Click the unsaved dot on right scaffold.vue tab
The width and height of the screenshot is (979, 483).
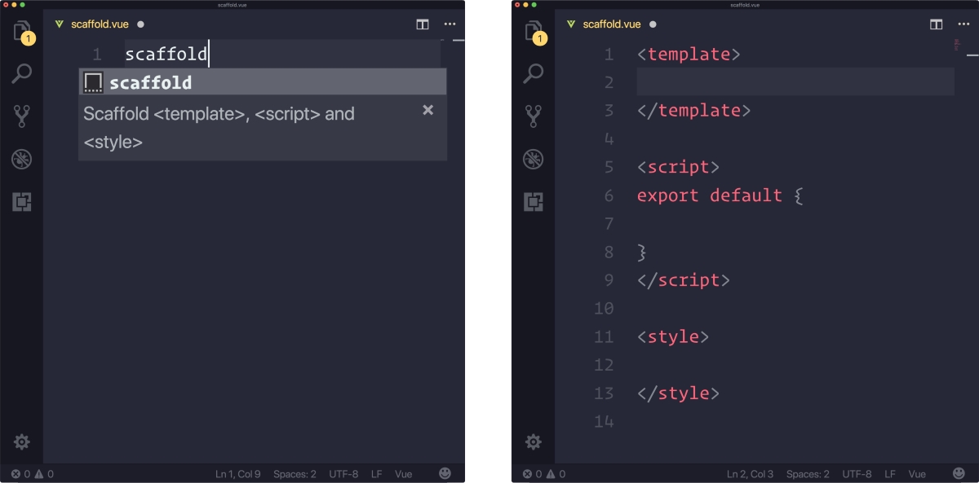pos(653,24)
